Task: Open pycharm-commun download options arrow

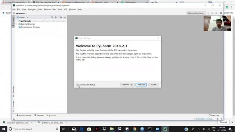Action: (32, 122)
